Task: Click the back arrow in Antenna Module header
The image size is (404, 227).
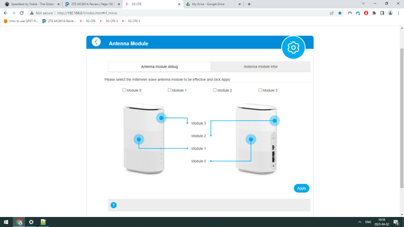Action: pos(96,42)
